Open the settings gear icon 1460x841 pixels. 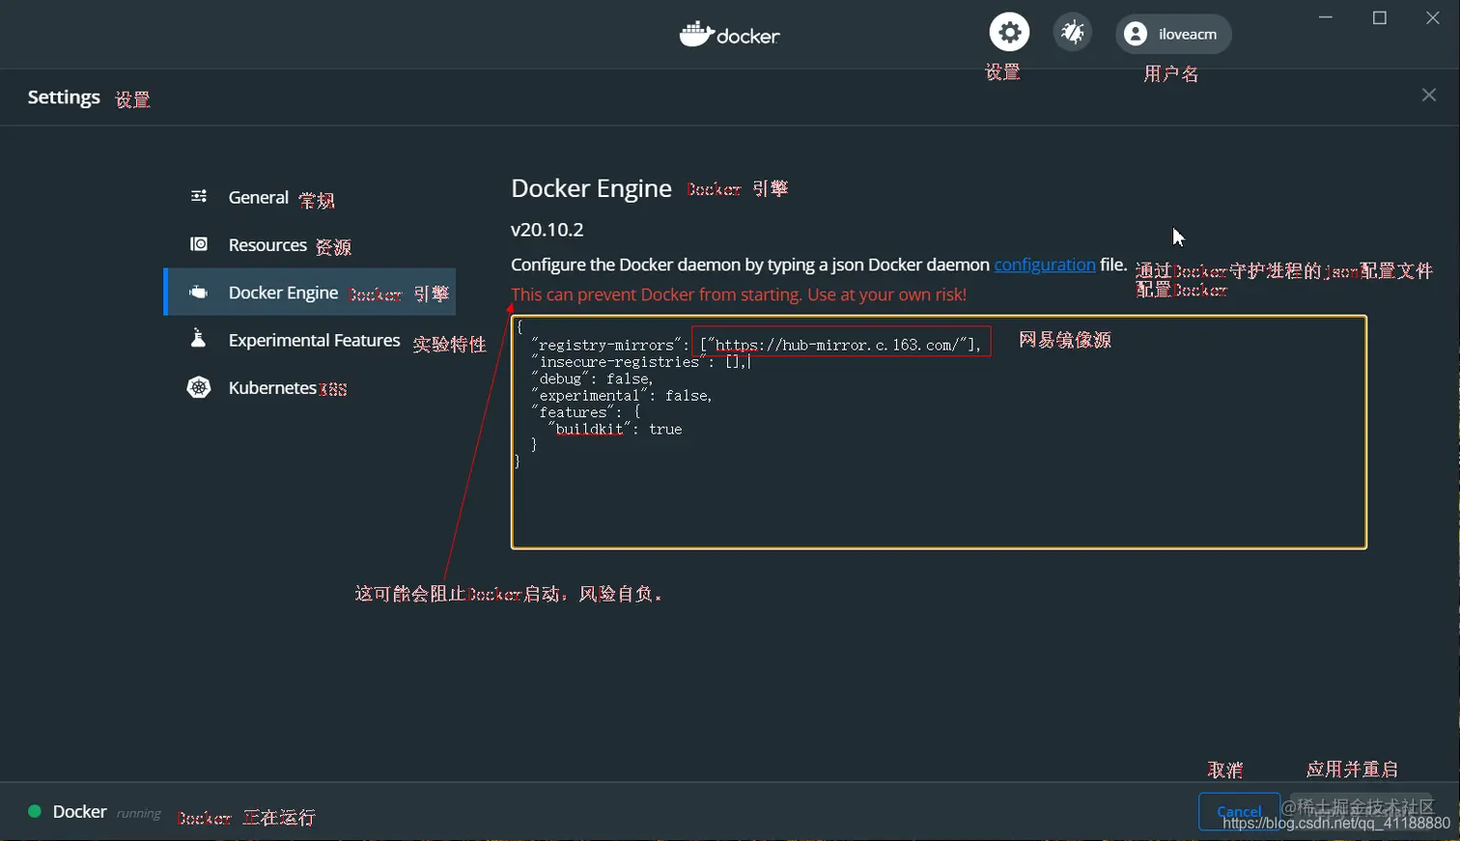[x=1009, y=33]
